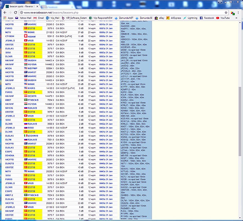Open the Apps bookmark shortcut
This screenshot has height=221, width=243.
(x=8, y=18)
